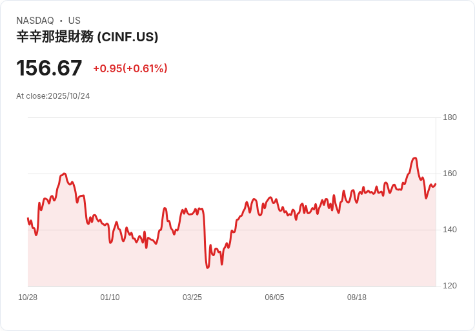Select the 06/05 date on x-axis
The width and height of the screenshot is (475, 331).
[x=274, y=297]
